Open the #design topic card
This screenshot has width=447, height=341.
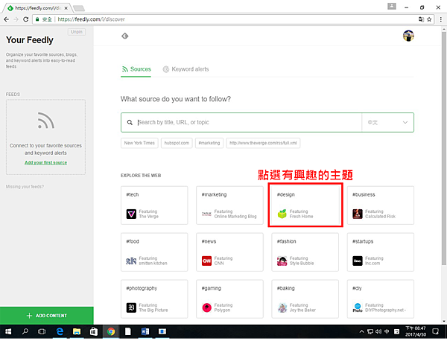pyautogui.click(x=305, y=205)
